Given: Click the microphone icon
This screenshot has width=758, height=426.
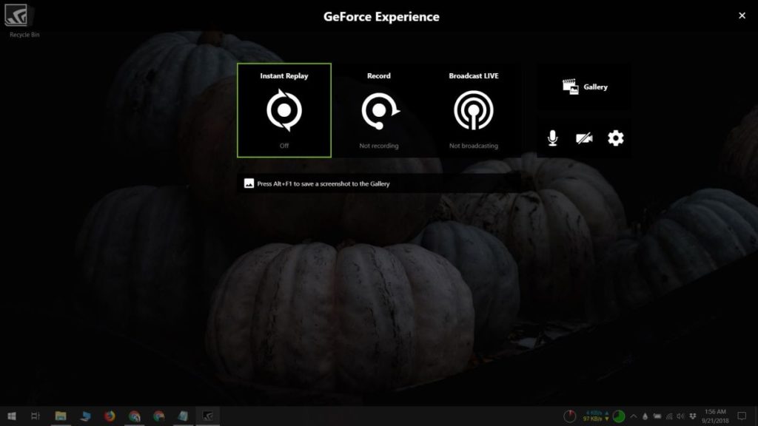Looking at the screenshot, I should click(551, 137).
